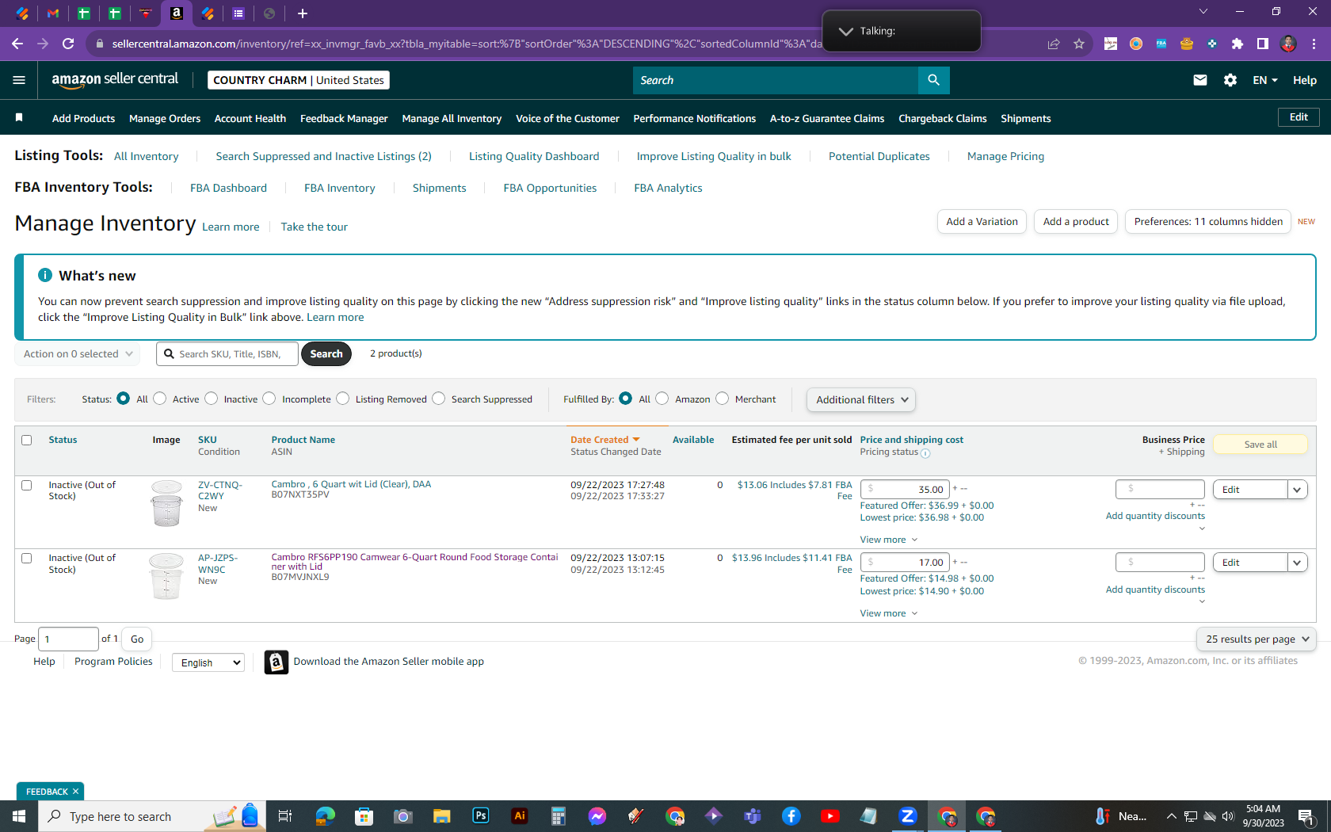Check the ZV-CTNQ-C2WY row checkbox
The width and height of the screenshot is (1331, 832).
pyautogui.click(x=27, y=485)
